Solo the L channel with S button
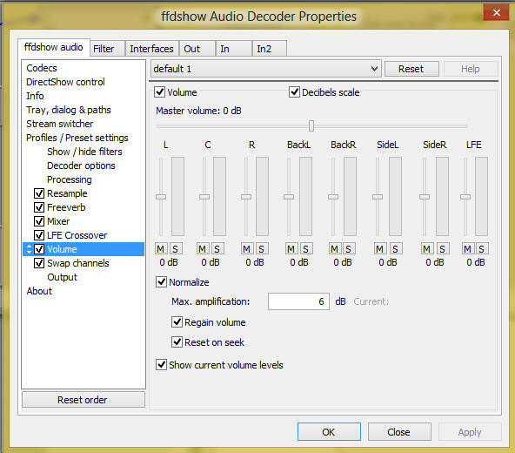This screenshot has width=515, height=453. [176, 249]
